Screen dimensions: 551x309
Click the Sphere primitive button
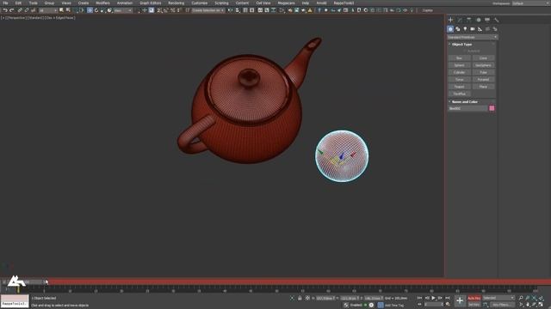point(459,65)
